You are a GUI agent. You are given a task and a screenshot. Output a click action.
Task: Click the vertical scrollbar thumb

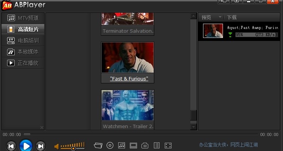[x=193, y=116]
